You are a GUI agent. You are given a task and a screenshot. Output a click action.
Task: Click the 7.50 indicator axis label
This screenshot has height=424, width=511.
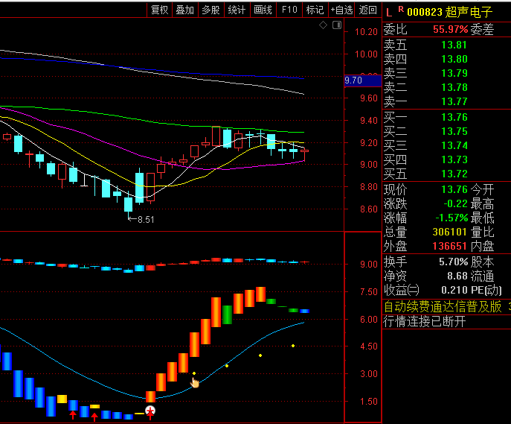369,292
